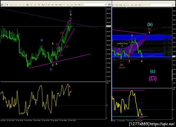Pick the horizontal line drawing tool
The width and height of the screenshot is (176, 127).
(x=20, y=5)
